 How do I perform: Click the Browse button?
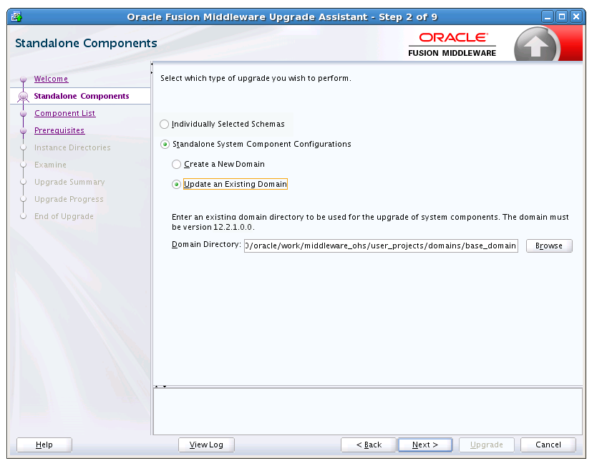click(549, 246)
